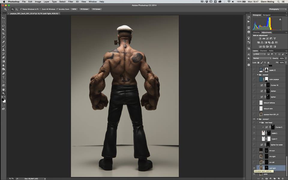Viewport: 288px width, 180px height.
Task: Open the Filter menu
Action: pos(70,1)
